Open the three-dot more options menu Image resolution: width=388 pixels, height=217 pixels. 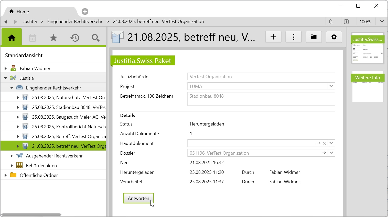coord(294,37)
